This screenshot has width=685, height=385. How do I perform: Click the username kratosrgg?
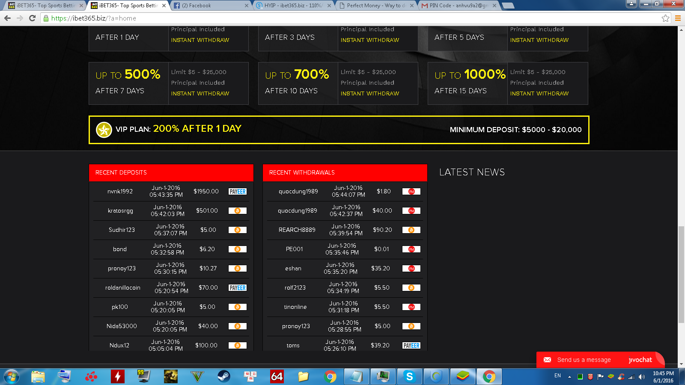point(120,211)
